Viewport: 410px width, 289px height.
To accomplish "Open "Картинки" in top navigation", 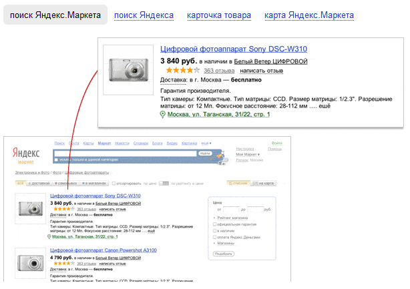I will [190, 143].
